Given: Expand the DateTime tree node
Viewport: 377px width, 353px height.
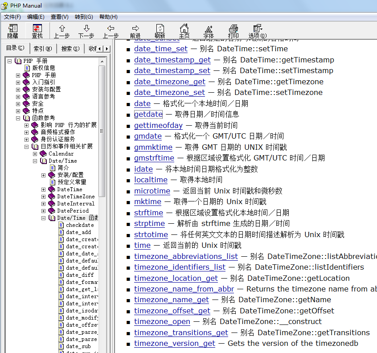Looking at the screenshot, I should click(44, 189).
